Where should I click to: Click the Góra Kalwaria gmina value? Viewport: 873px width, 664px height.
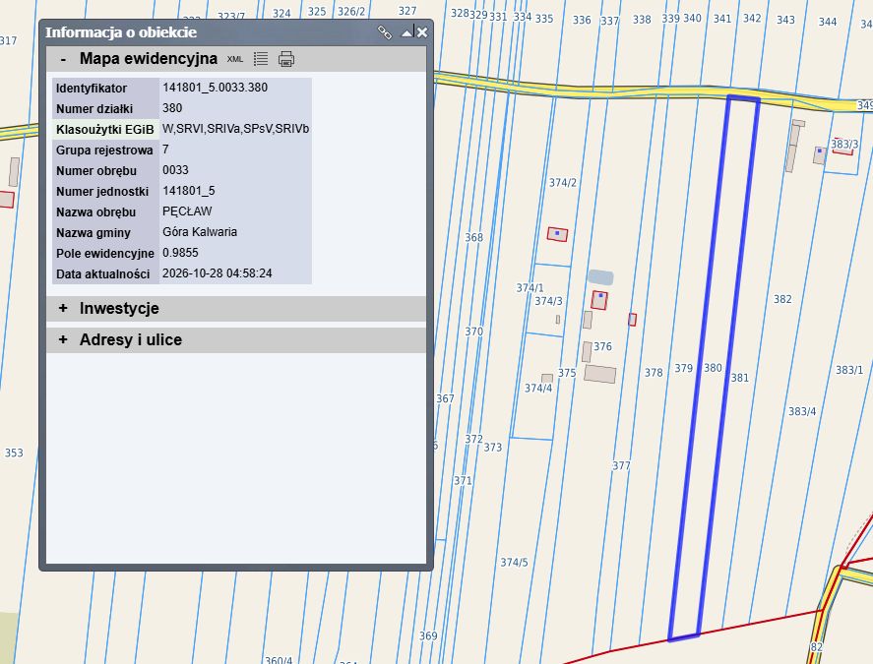click(x=200, y=232)
